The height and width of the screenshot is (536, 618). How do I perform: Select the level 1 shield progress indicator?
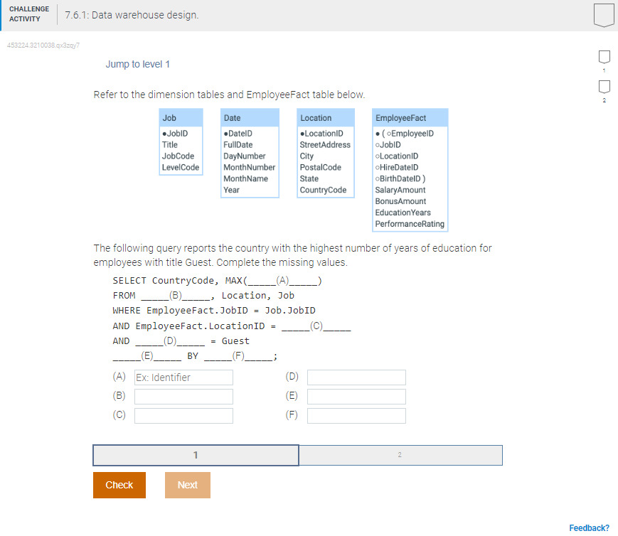(x=603, y=58)
